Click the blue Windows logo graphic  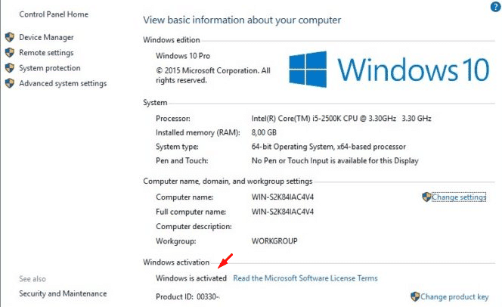point(308,69)
